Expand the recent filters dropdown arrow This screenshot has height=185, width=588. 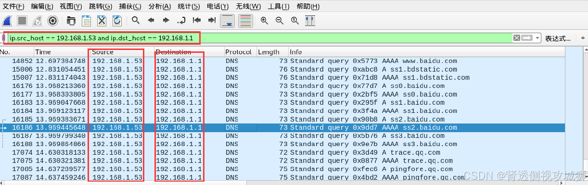(x=537, y=38)
